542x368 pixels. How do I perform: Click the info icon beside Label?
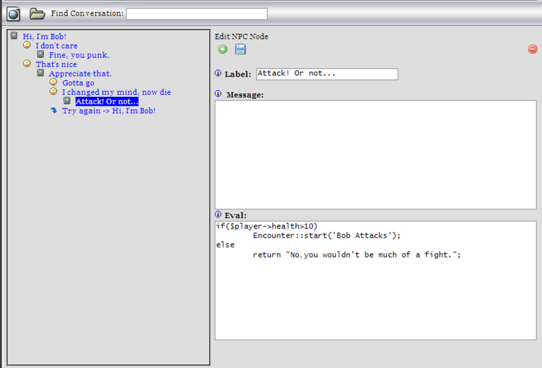point(218,74)
